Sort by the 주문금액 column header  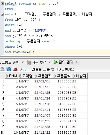pos(62,76)
